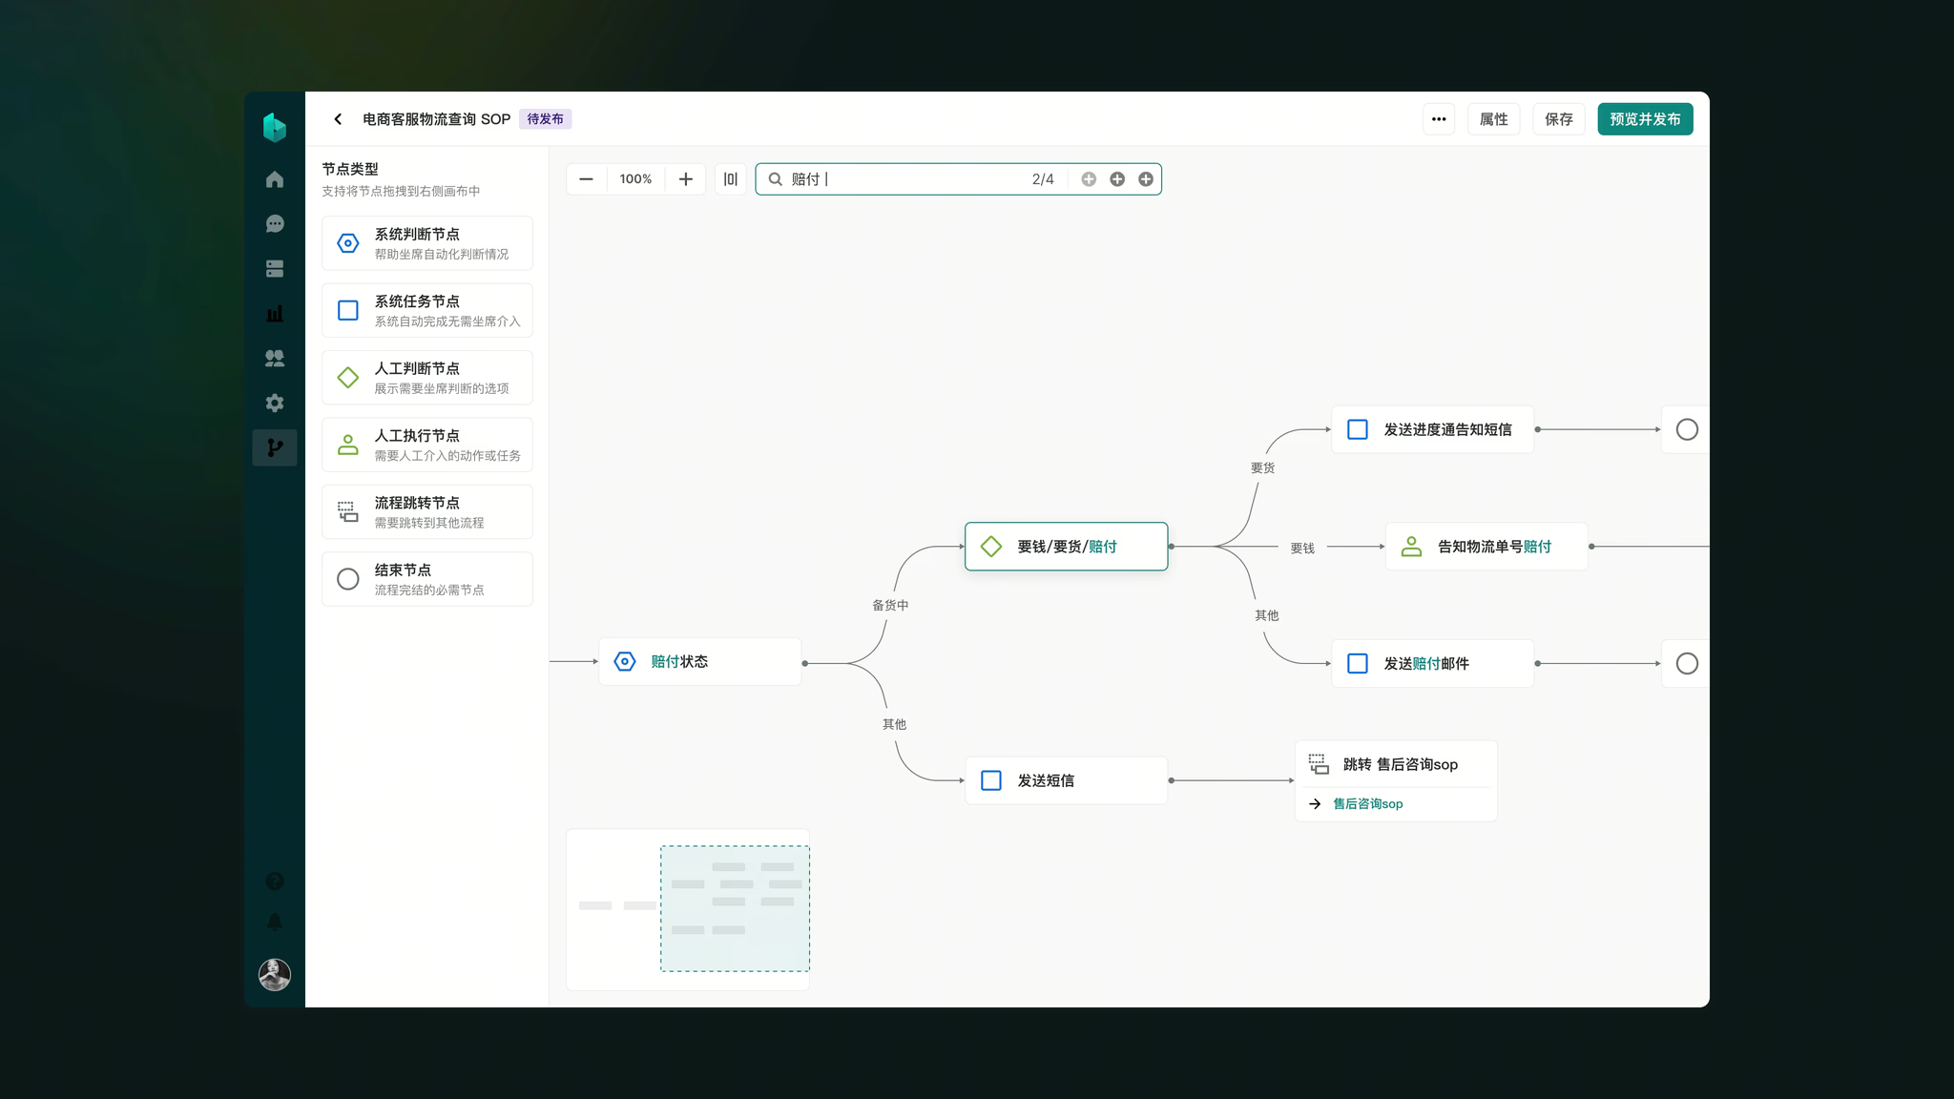Click the 属性 button

pos(1493,119)
